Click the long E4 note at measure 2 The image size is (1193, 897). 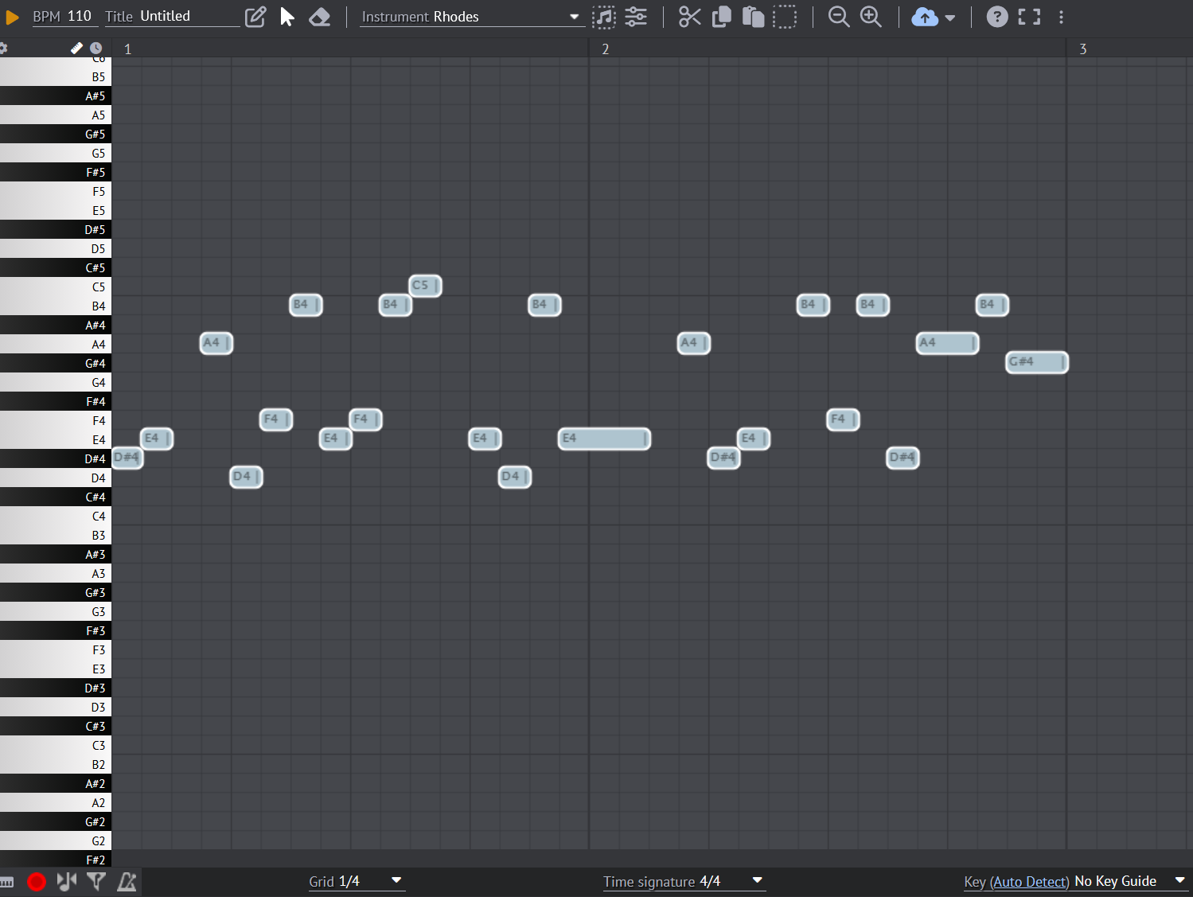pyautogui.click(x=604, y=439)
